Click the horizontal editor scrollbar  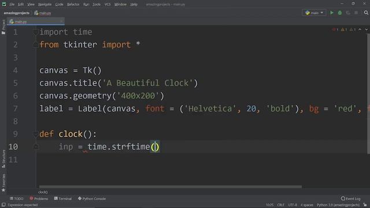point(171,187)
